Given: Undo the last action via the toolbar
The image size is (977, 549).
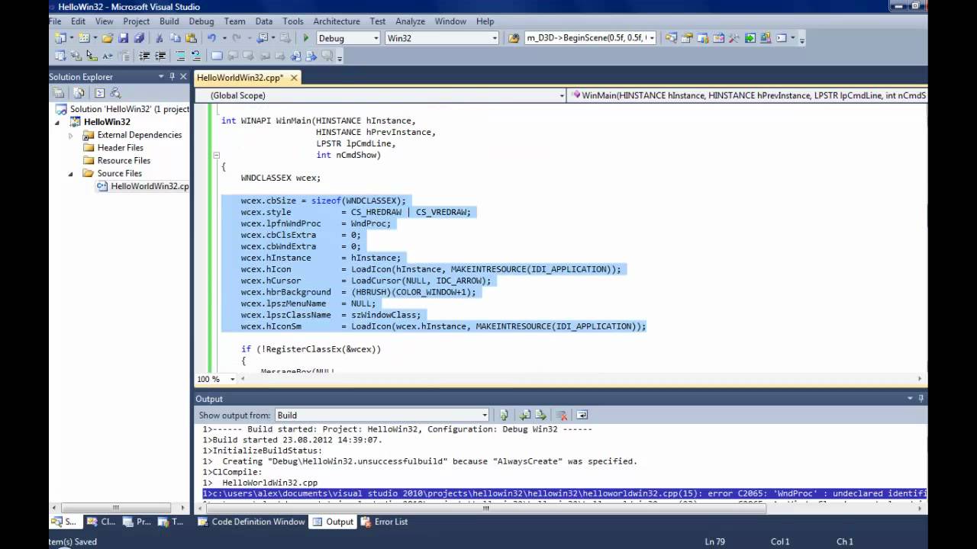Looking at the screenshot, I should point(211,38).
